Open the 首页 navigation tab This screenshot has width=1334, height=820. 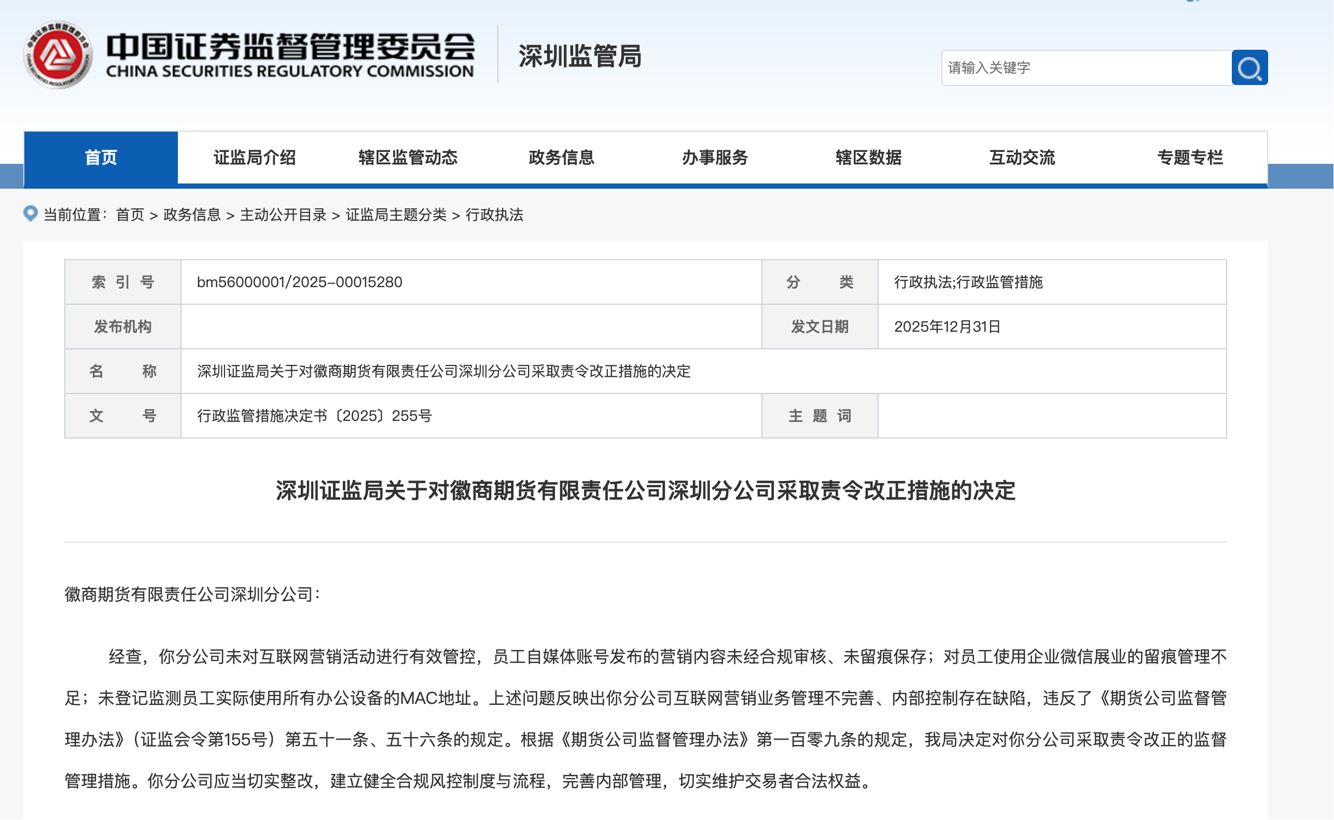coord(101,157)
